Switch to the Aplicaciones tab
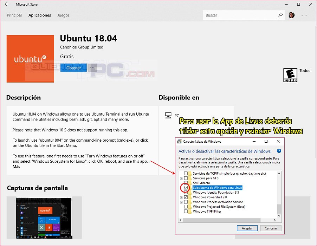 (x=40, y=15)
